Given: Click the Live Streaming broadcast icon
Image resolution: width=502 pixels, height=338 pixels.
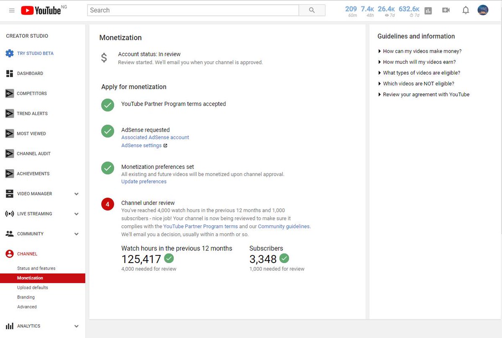Looking at the screenshot, I should click(x=10, y=214).
